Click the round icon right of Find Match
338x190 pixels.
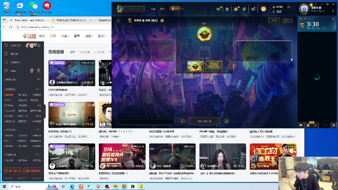point(226,121)
